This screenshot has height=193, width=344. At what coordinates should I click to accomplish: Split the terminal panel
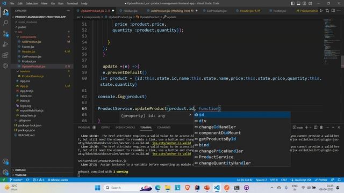coord(316,128)
